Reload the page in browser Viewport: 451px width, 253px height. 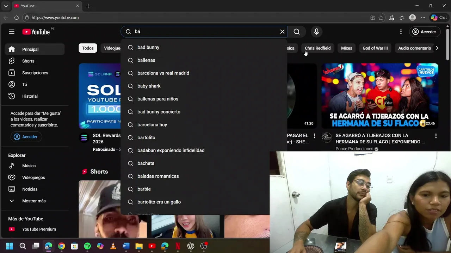pos(17,18)
